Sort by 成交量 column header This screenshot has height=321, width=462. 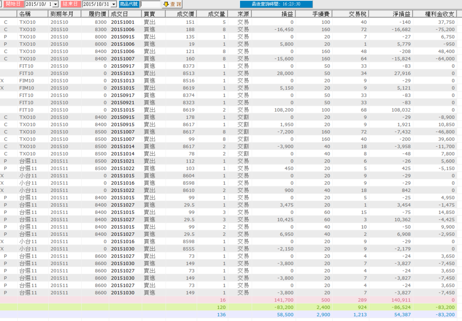click(x=212, y=14)
